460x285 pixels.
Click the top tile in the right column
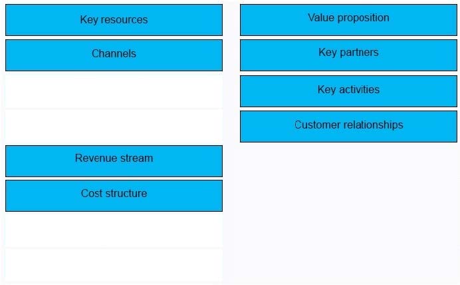pos(348,20)
